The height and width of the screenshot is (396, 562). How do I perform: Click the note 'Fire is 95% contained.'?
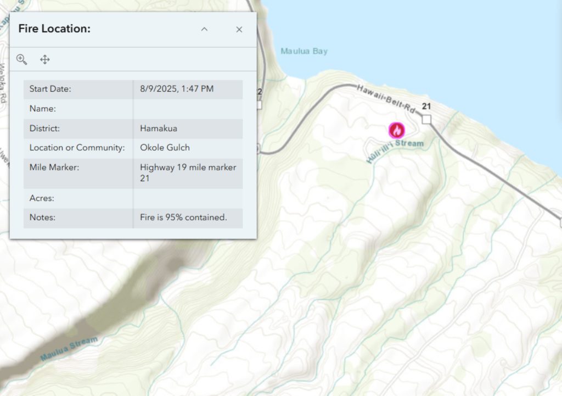pos(183,217)
